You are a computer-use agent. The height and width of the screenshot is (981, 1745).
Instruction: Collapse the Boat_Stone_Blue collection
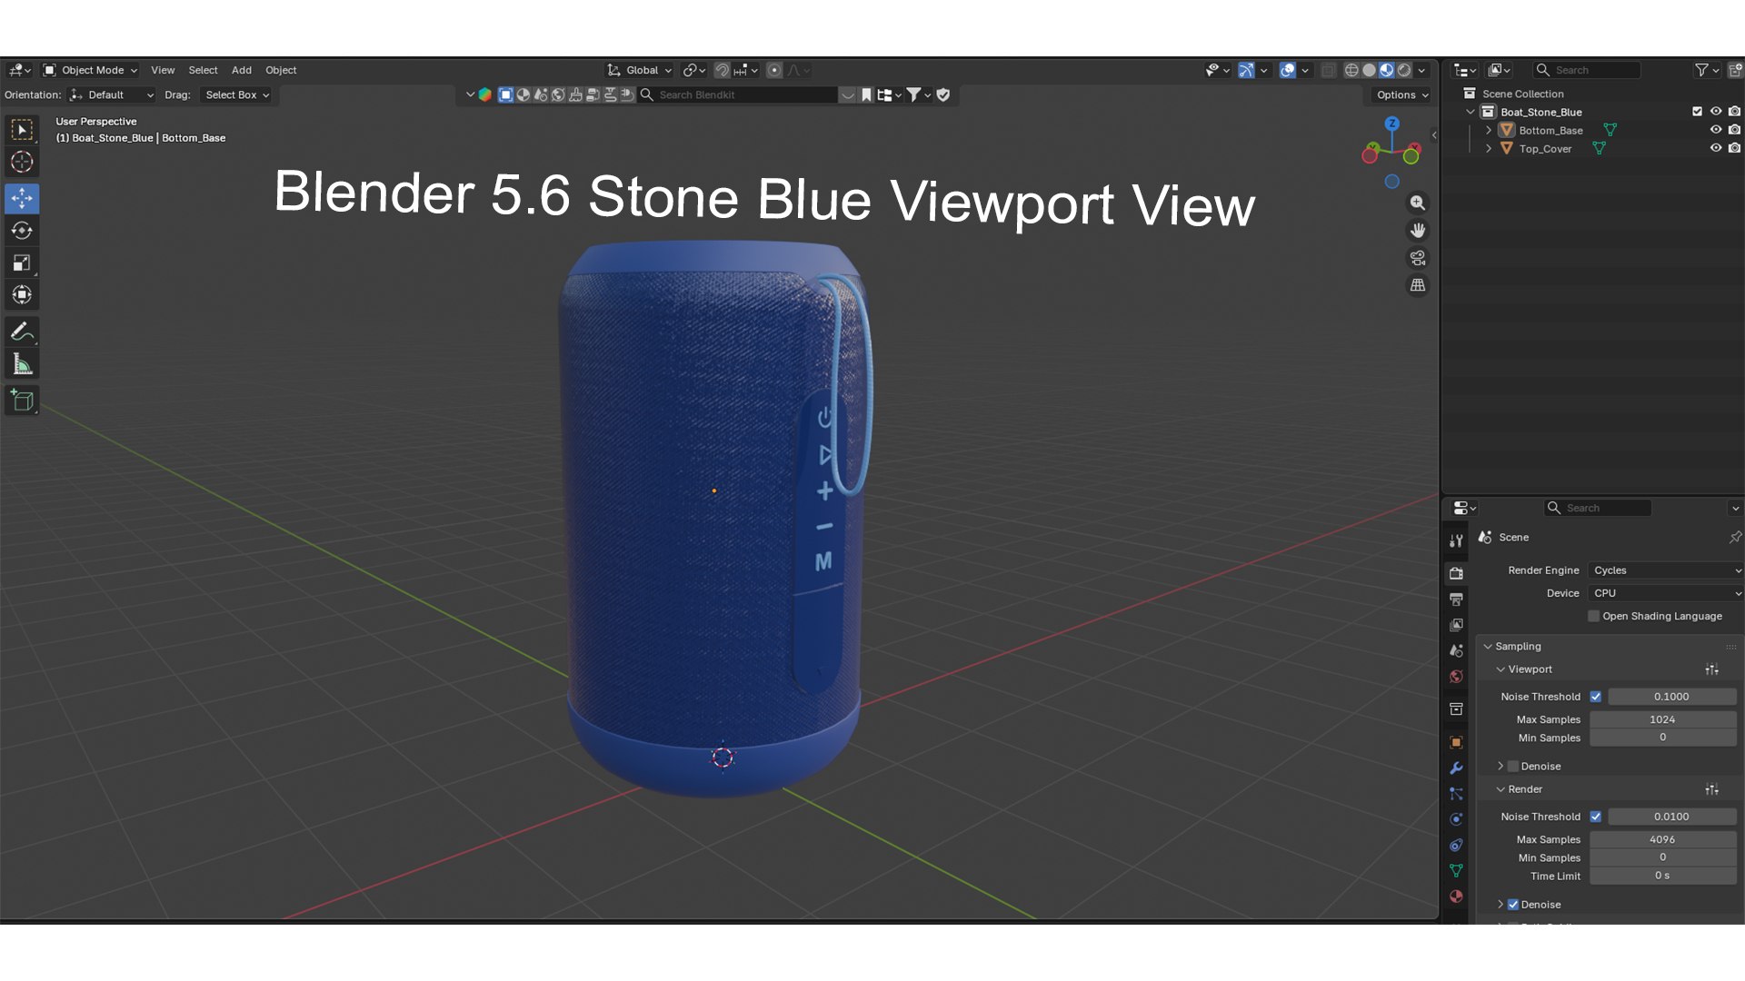(x=1470, y=112)
